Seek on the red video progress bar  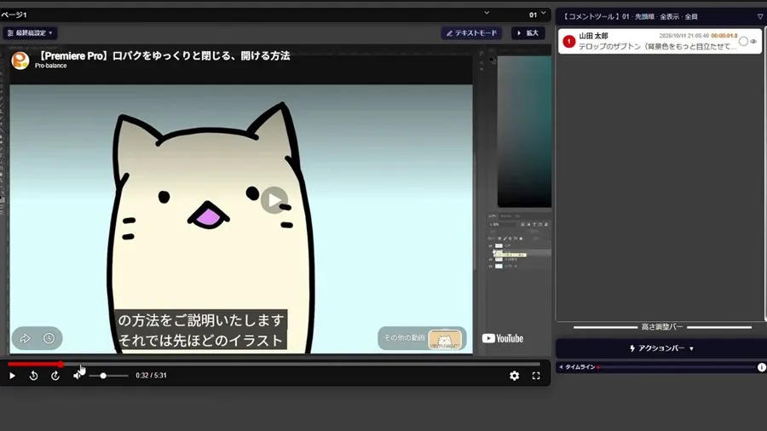coord(274,364)
